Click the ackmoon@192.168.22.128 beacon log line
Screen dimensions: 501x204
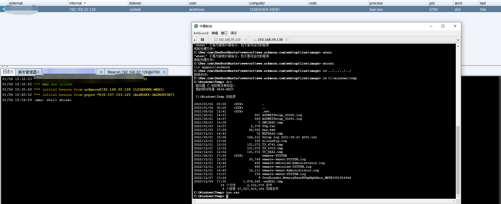tap(83, 89)
